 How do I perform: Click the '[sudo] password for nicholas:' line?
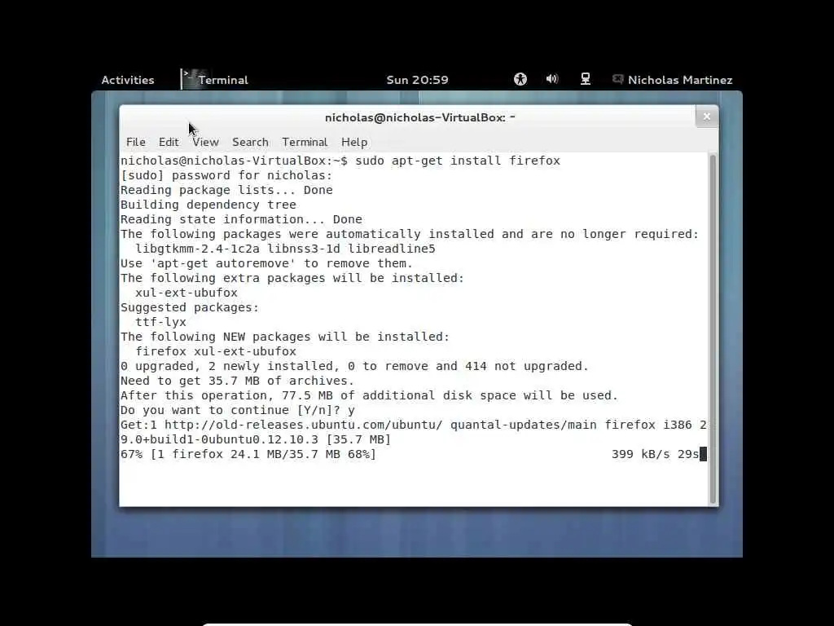click(226, 176)
